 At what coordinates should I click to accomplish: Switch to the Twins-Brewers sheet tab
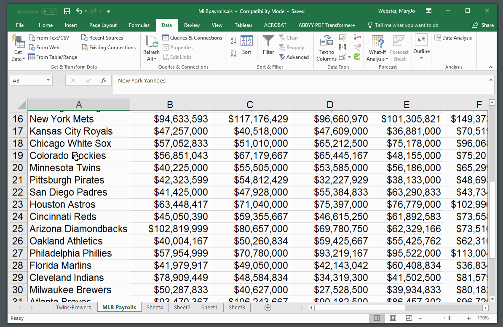[x=73, y=308]
